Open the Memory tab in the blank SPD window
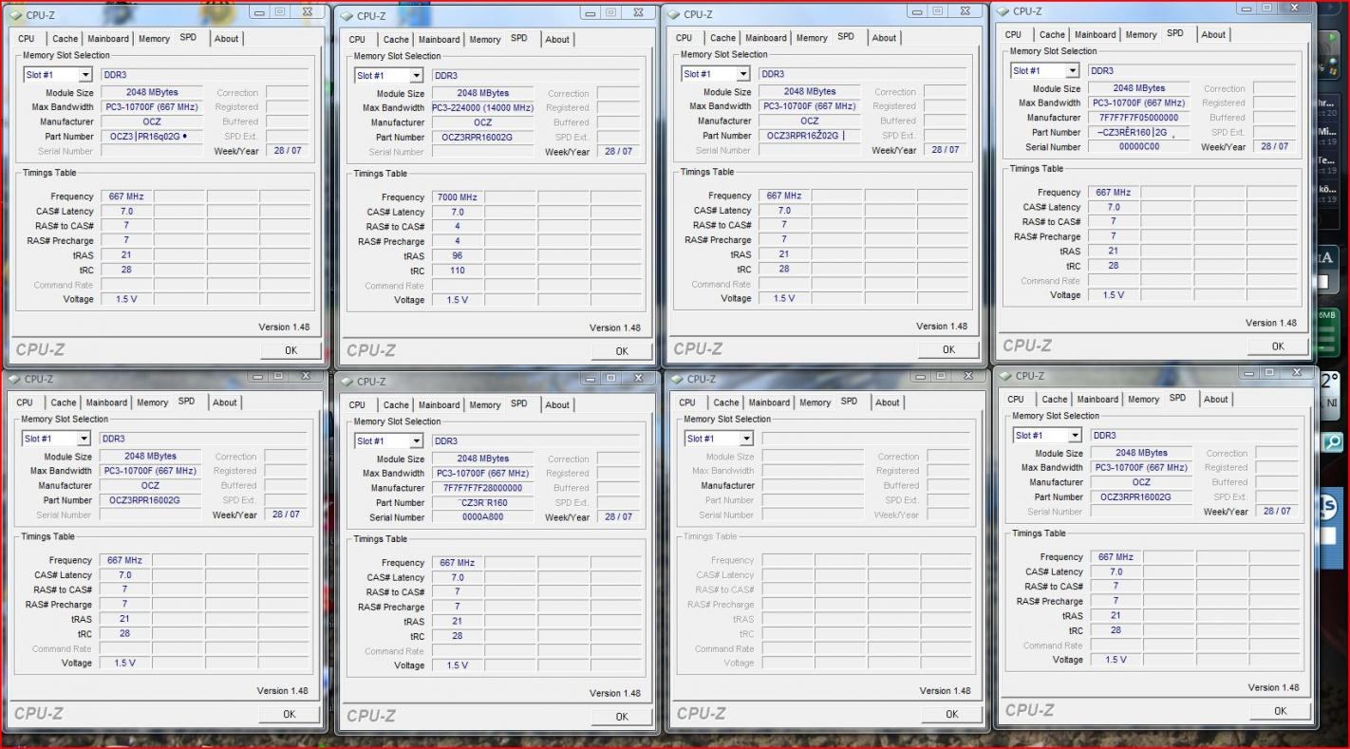This screenshot has height=749, width=1350. [x=815, y=403]
